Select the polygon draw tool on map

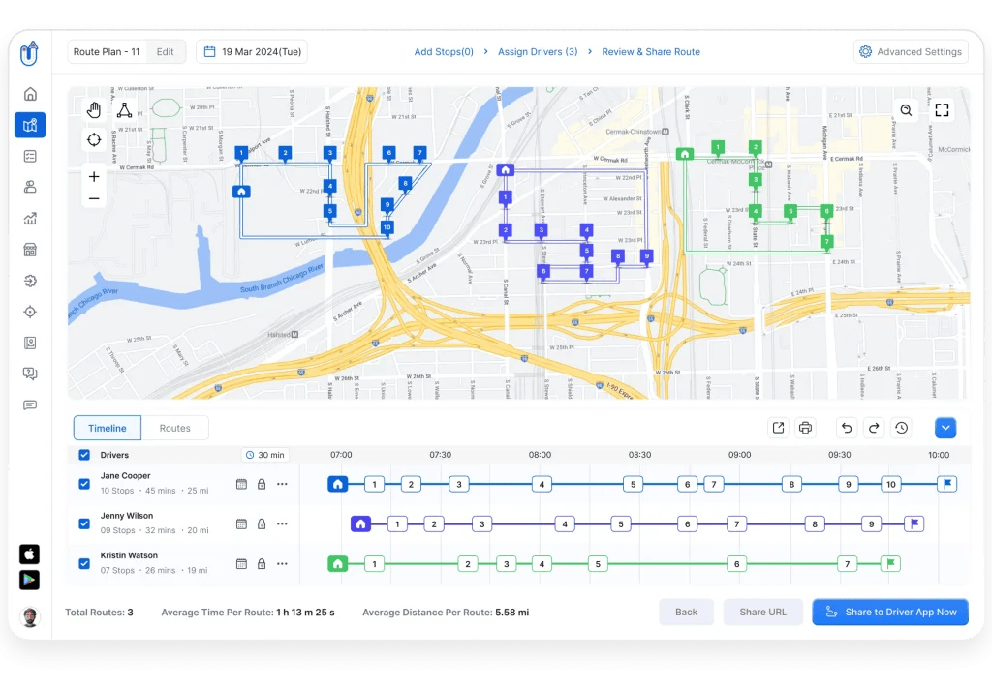click(x=125, y=110)
